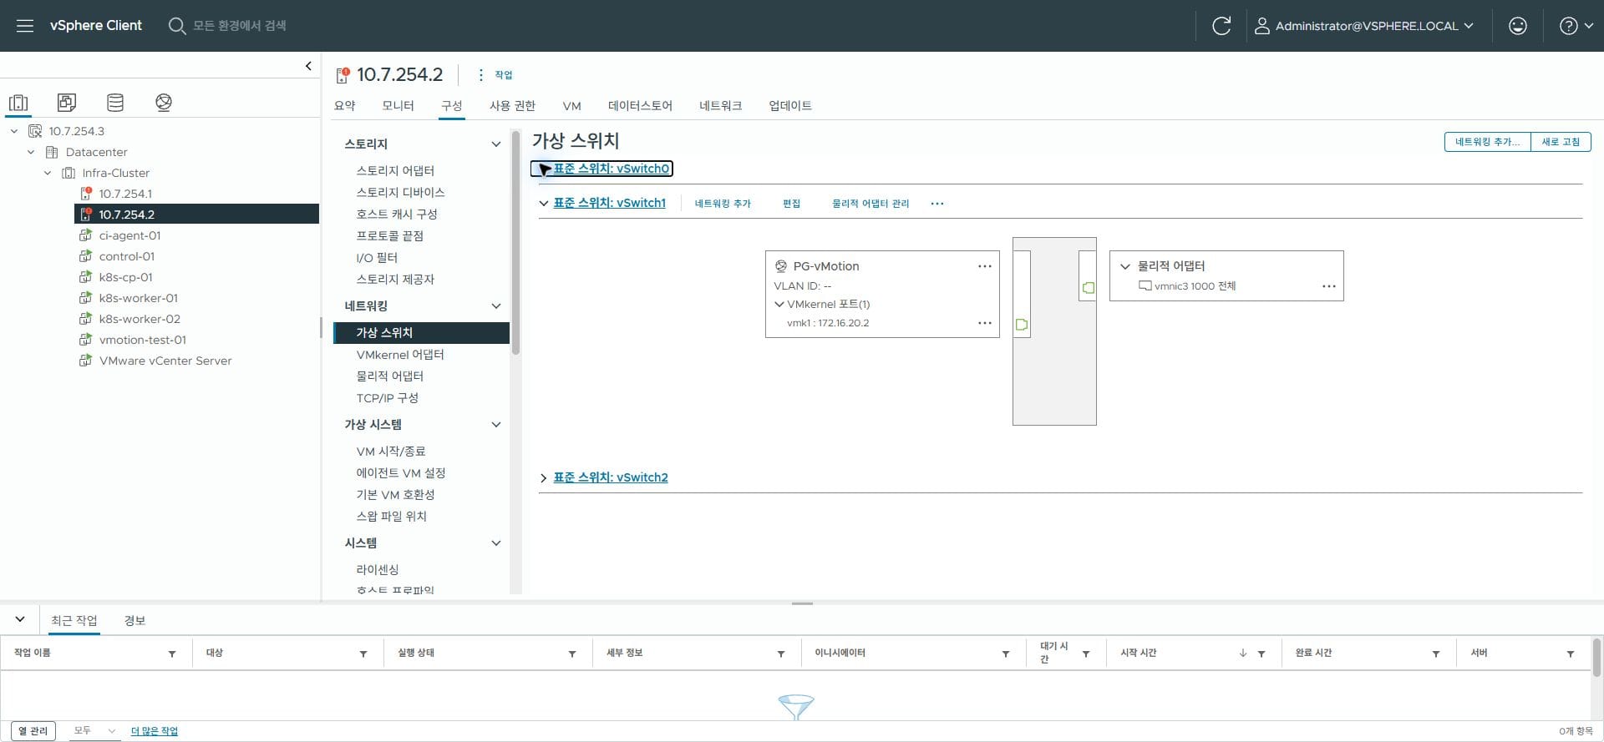Select the VMs and Templates inventory icon
This screenshot has height=742, width=1604.
[67, 103]
